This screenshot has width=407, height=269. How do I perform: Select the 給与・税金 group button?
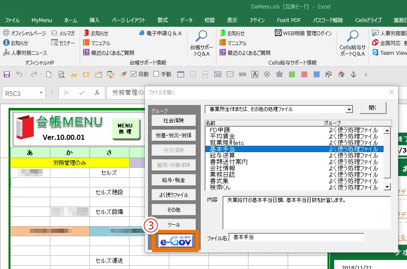[173, 180]
